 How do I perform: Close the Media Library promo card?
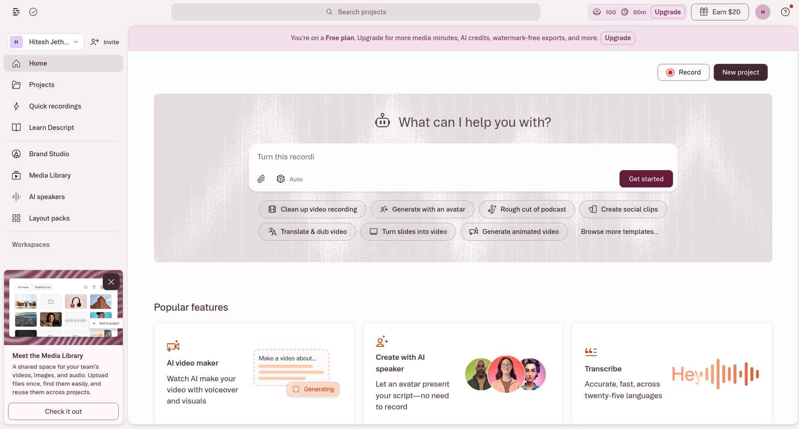111,282
